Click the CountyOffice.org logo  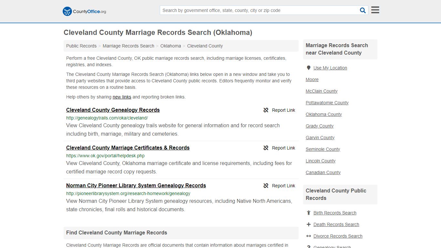click(84, 11)
